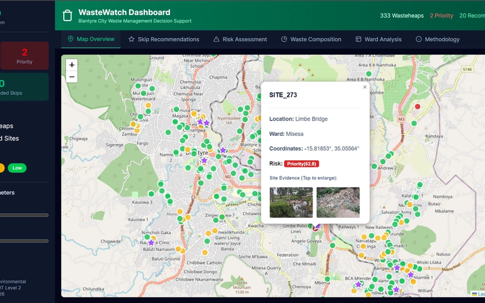Select the Map Overview tab
The height and width of the screenshot is (303, 485).
[91, 39]
